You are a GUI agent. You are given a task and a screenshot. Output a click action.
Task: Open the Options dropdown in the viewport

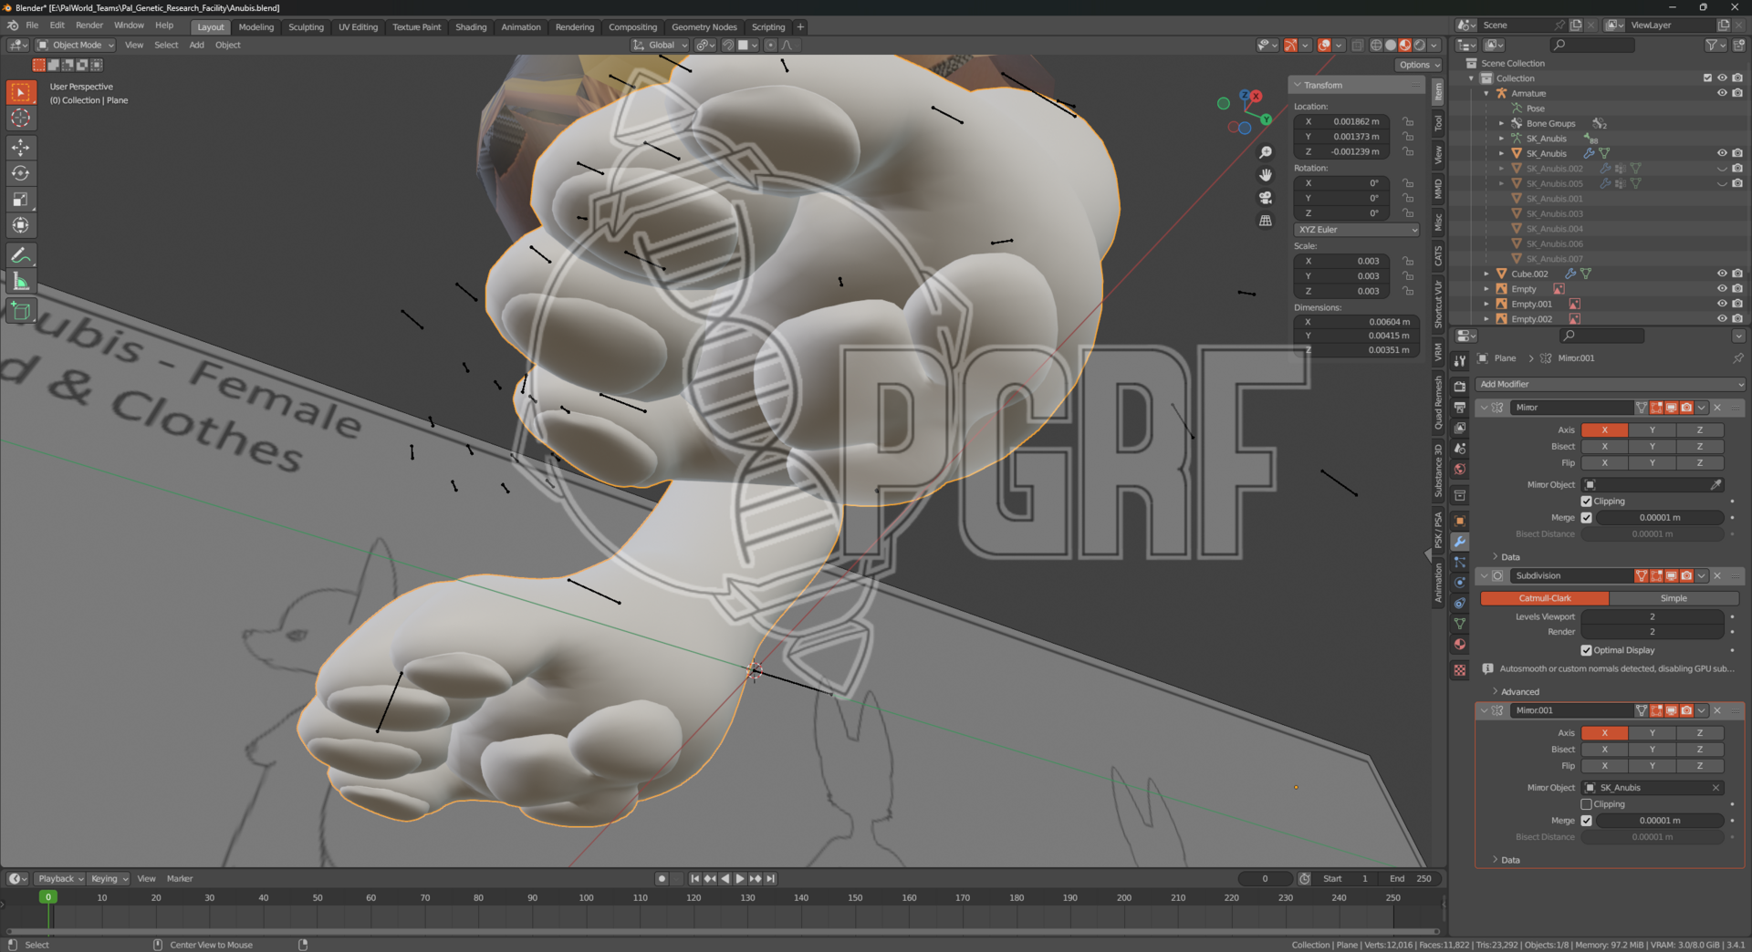coord(1419,65)
